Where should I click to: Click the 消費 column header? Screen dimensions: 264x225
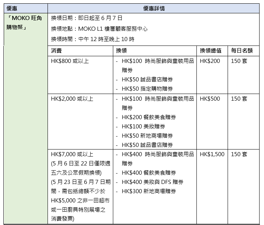(x=56, y=51)
